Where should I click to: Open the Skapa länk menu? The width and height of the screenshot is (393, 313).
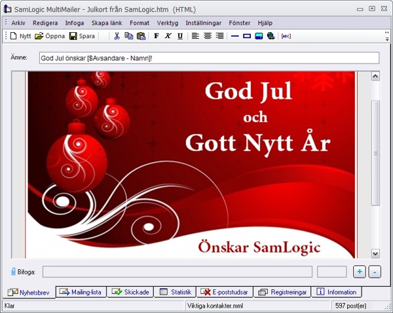pyautogui.click(x=107, y=23)
